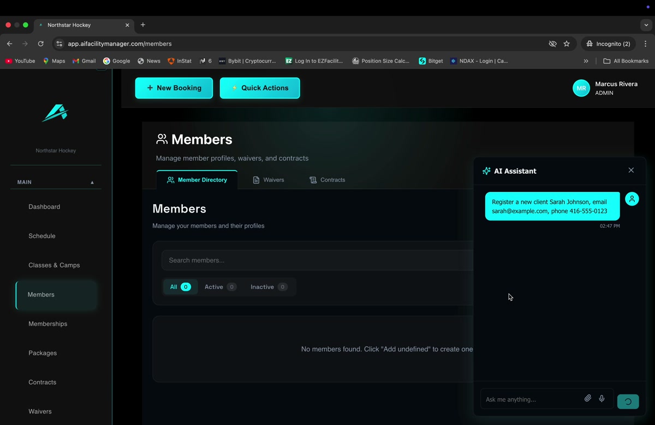Switch to the Waivers tab

[269, 180]
